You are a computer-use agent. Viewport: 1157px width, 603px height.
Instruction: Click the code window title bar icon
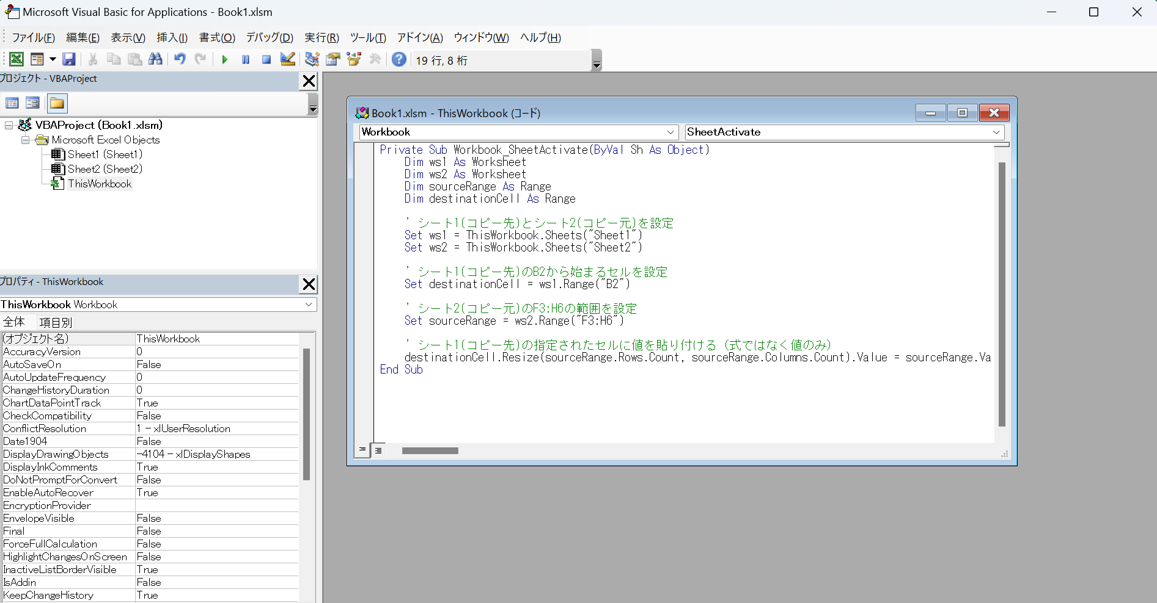point(362,113)
